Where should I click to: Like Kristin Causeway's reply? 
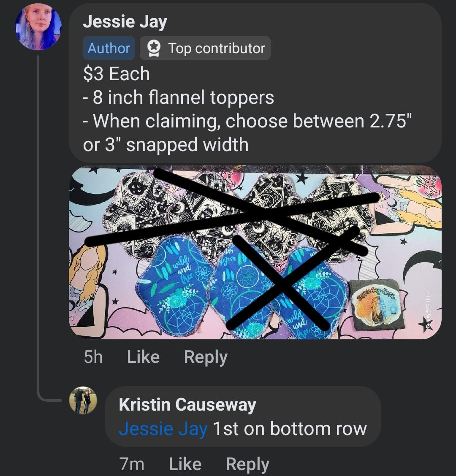tap(185, 464)
